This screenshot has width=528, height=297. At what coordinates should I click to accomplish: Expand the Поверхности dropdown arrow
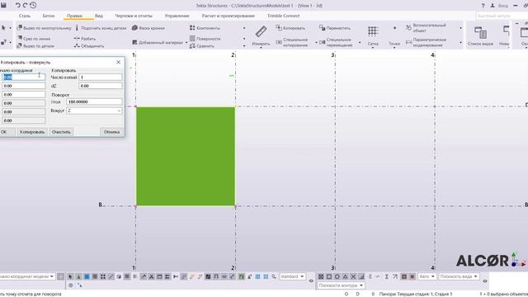point(244,39)
